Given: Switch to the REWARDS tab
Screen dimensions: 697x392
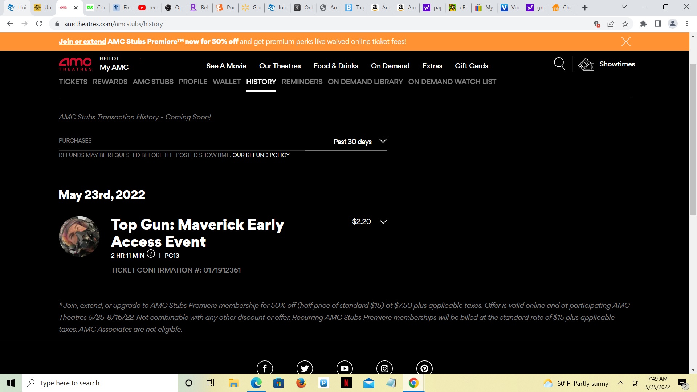Looking at the screenshot, I should [110, 82].
